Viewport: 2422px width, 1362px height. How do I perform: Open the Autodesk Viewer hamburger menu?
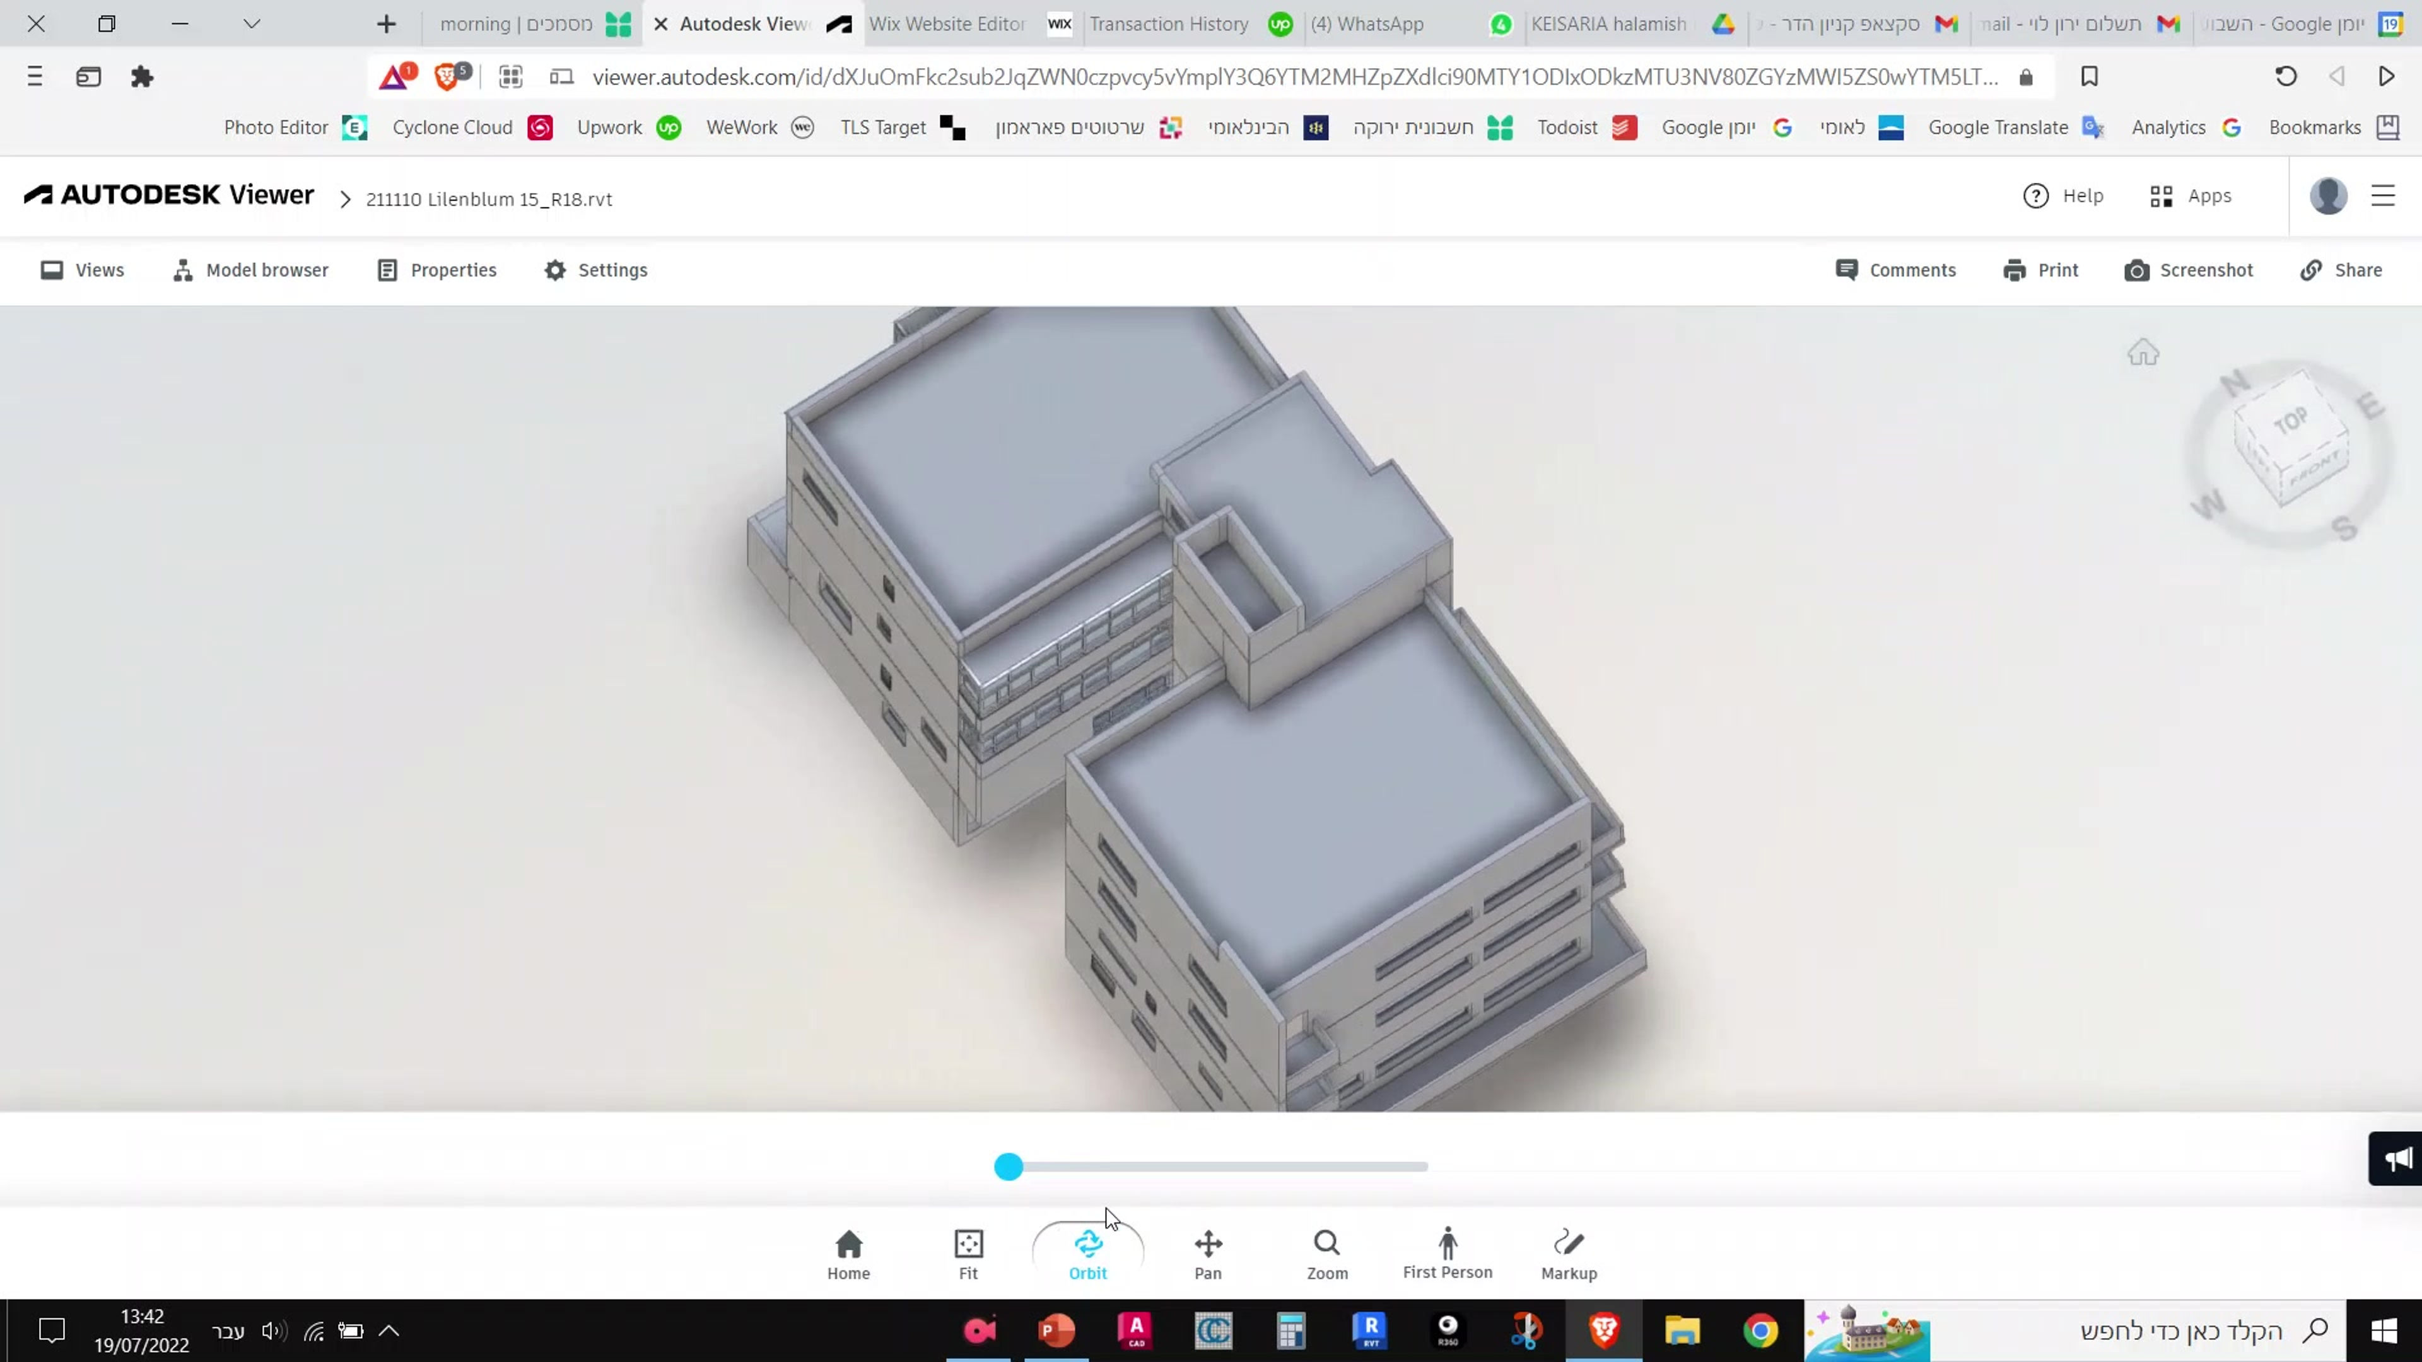(2384, 195)
